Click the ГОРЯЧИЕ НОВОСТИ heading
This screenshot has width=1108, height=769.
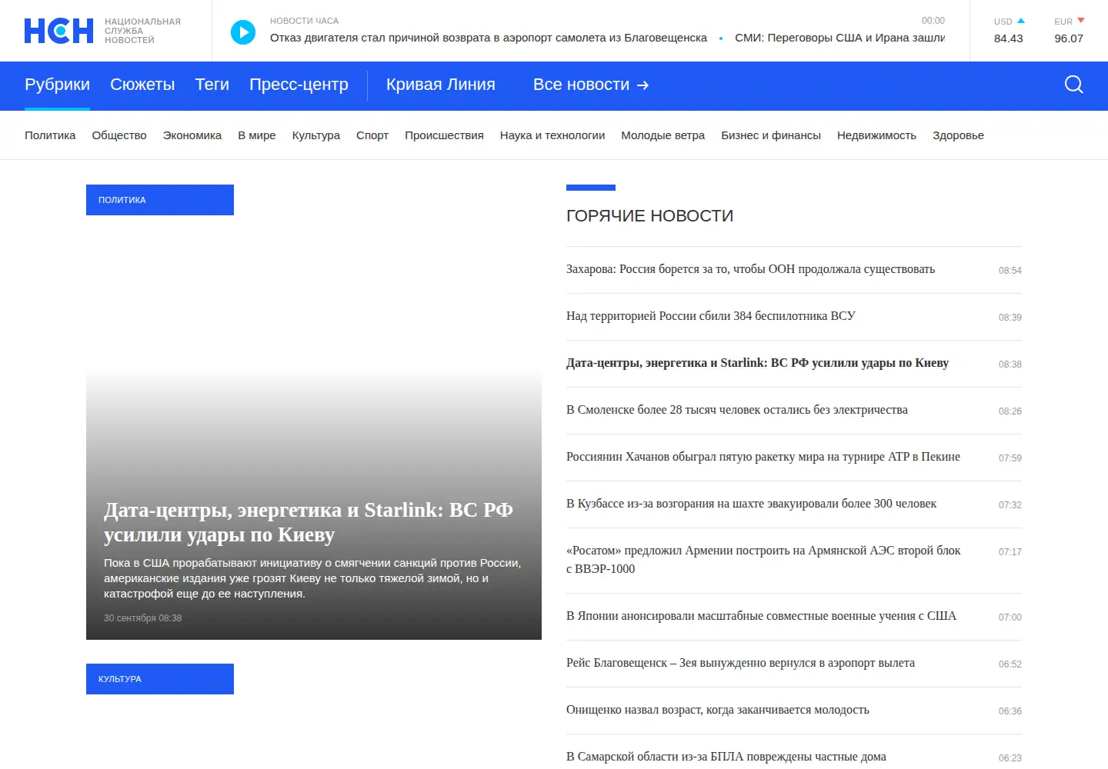pos(650,216)
